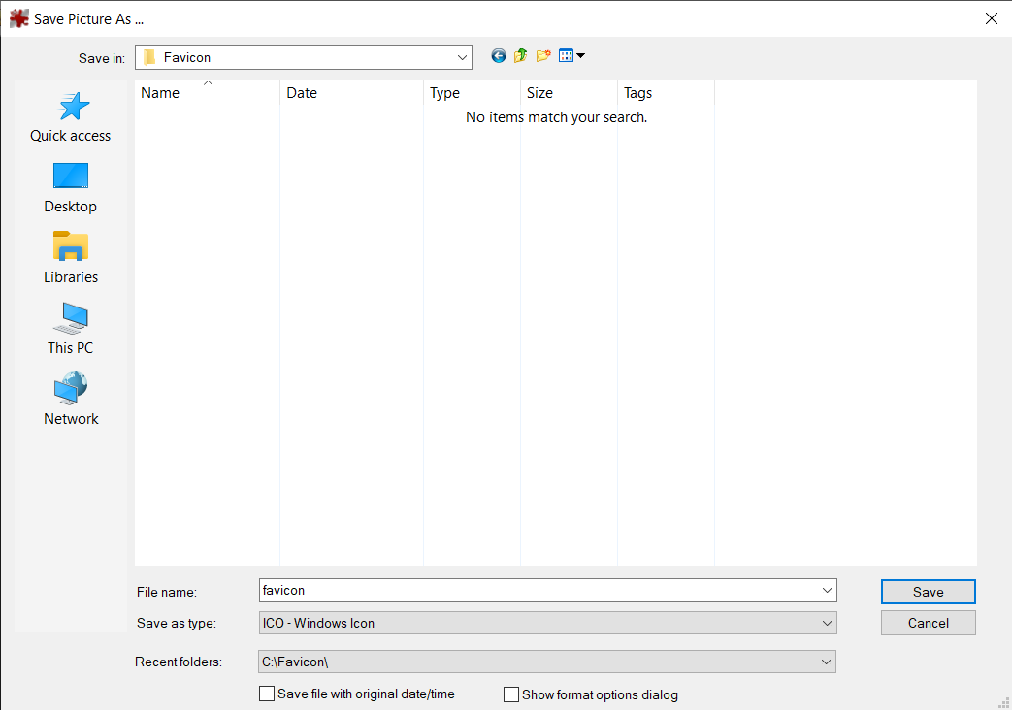The width and height of the screenshot is (1012, 710).
Task: Sort files by the Type column
Action: (x=444, y=92)
